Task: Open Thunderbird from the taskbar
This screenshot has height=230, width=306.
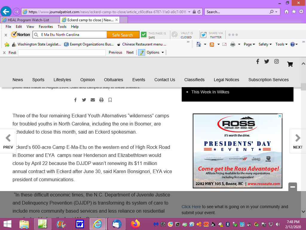Action: click(x=117, y=224)
